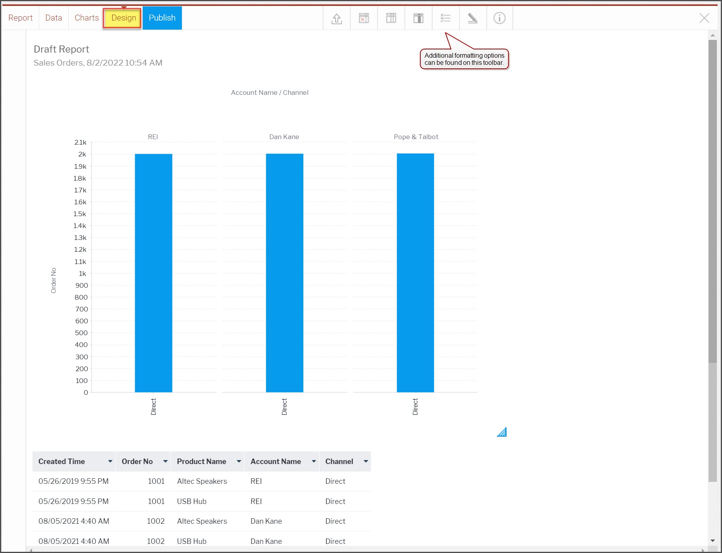
Task: Click the remove table icon with red X
Action: pos(364,18)
